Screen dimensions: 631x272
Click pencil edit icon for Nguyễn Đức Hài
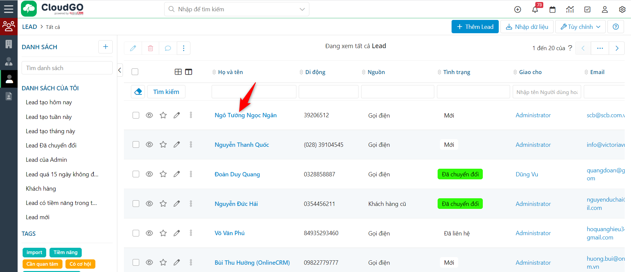[177, 204]
